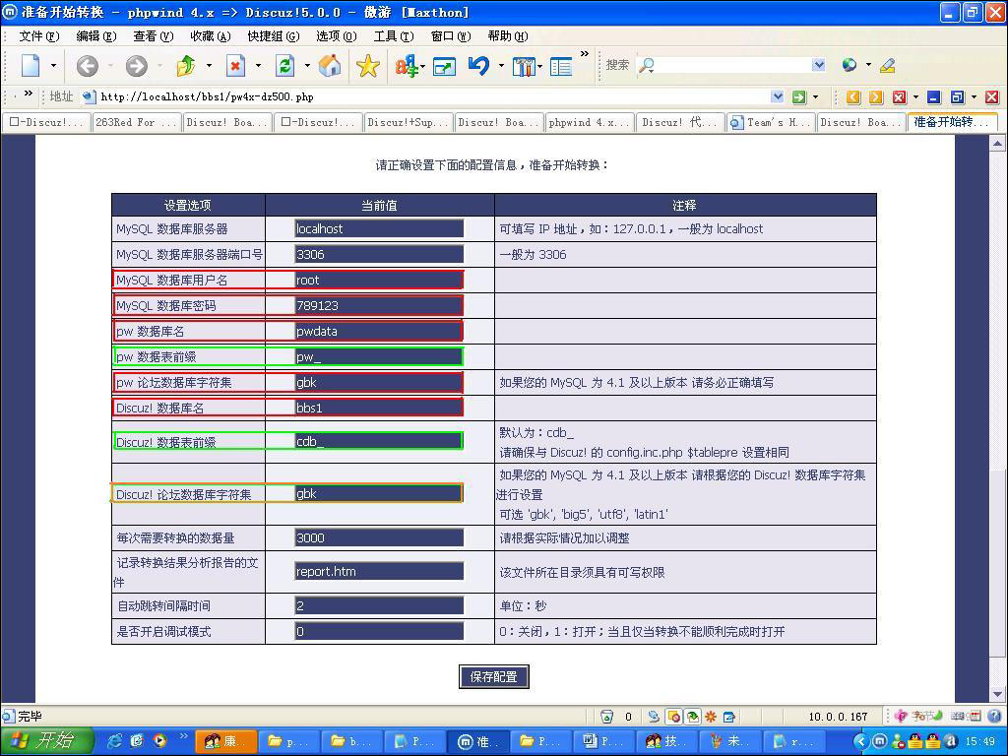1008x756 pixels.
Task: Open the 快捷组(G) menu
Action: [274, 36]
